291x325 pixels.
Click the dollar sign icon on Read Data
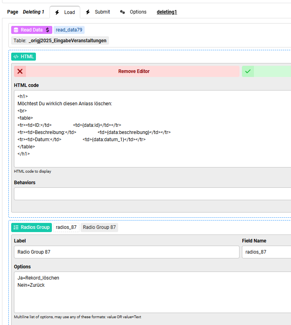tap(48, 30)
